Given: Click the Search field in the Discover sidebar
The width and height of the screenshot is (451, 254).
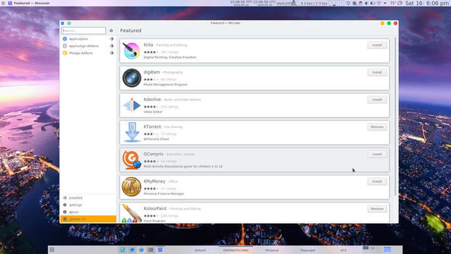Looking at the screenshot, I should tap(84, 31).
